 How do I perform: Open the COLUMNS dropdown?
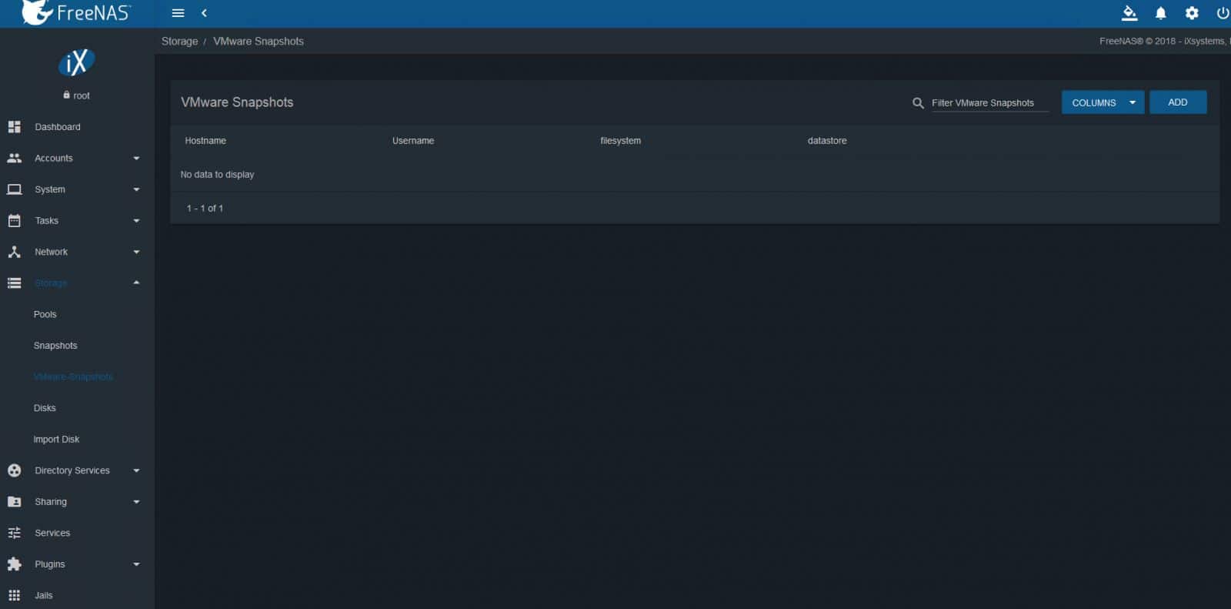[1103, 102]
